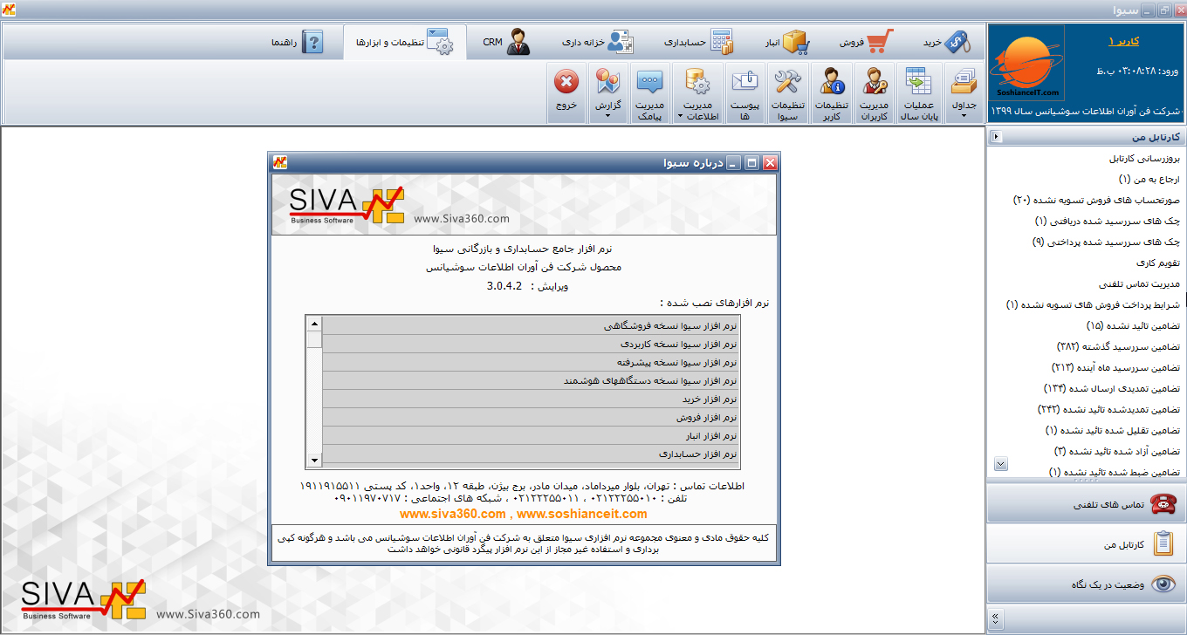The image size is (1187, 635).
Task: Click the shopping cart icon on فروش tab
Action: pos(882,42)
